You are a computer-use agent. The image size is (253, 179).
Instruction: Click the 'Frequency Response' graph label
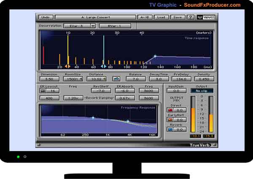click(138, 108)
